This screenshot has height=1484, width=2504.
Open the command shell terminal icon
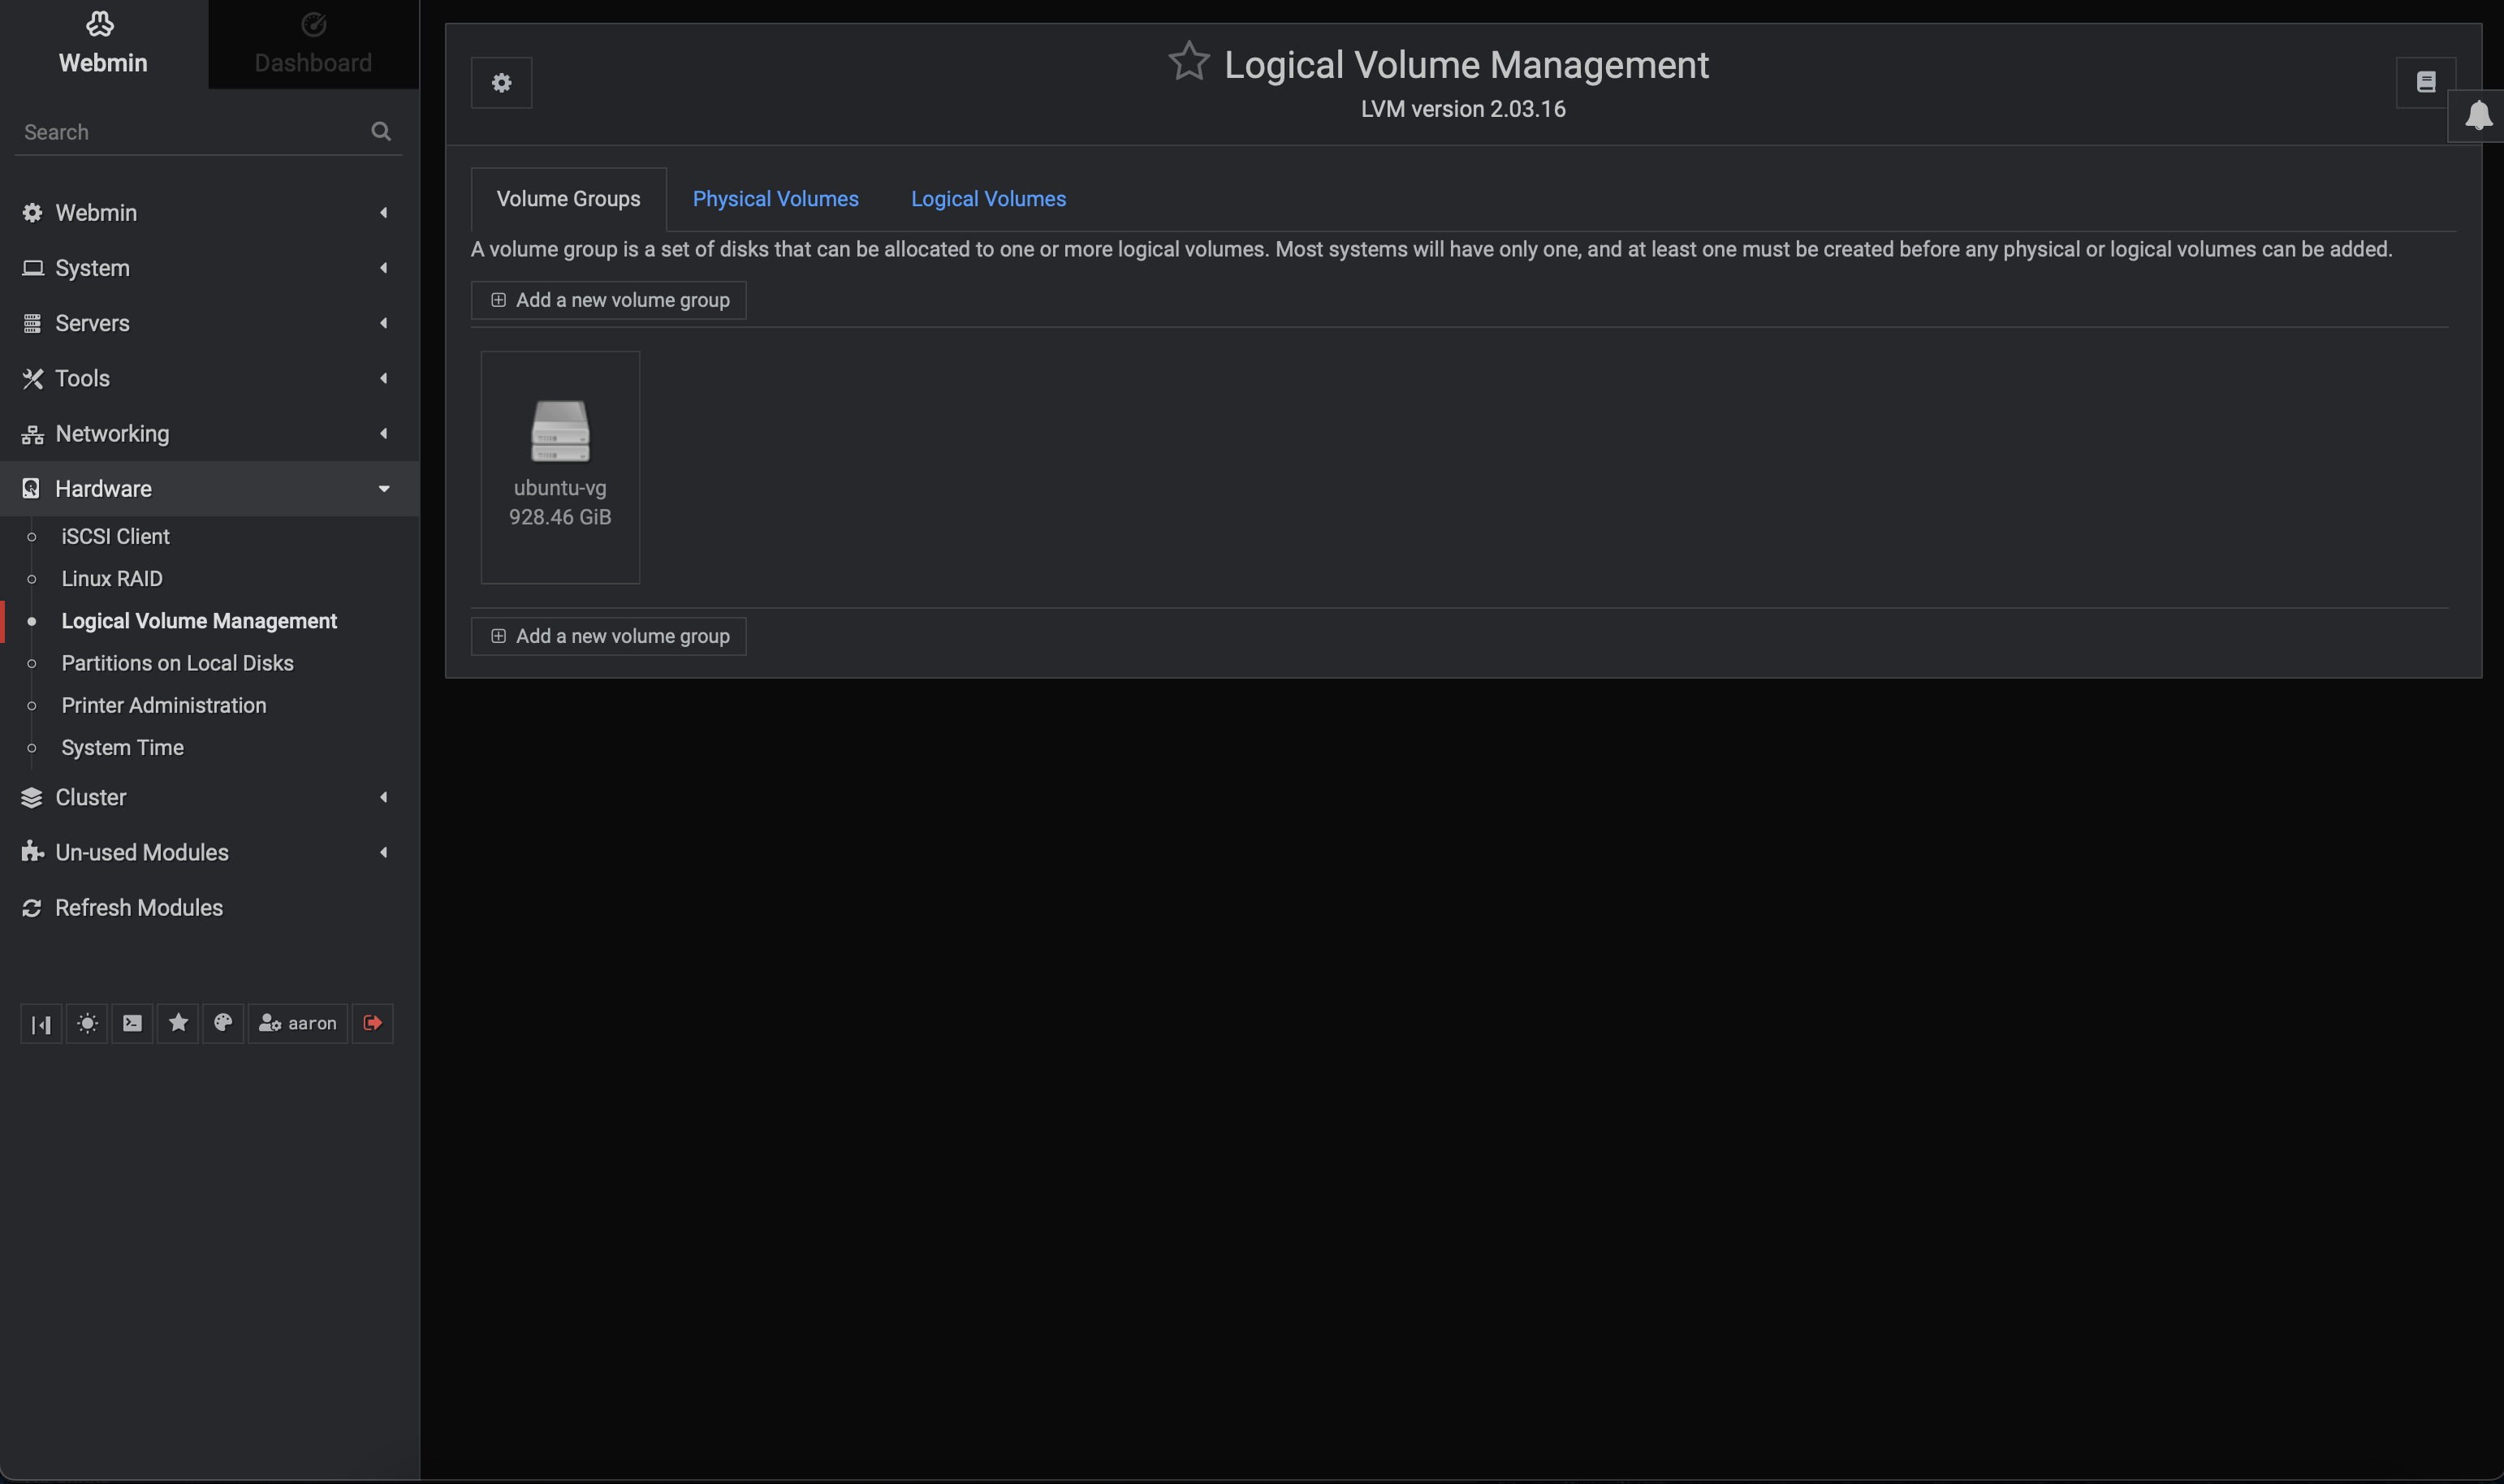[x=132, y=1023]
